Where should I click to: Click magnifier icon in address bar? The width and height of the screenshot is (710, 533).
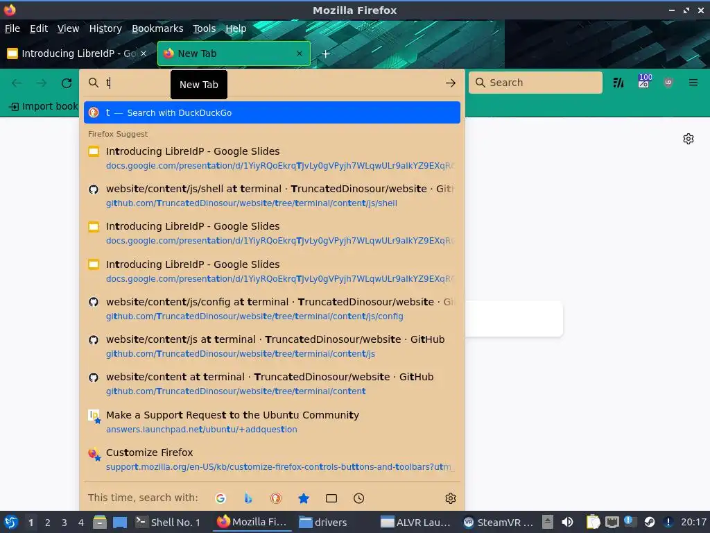[94, 83]
